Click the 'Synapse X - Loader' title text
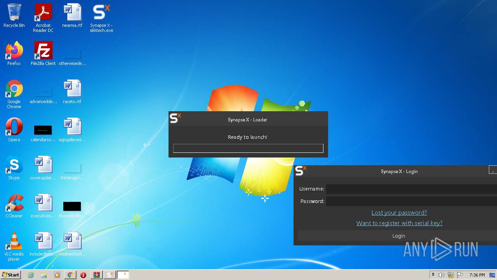The height and width of the screenshot is (280, 497). point(248,120)
